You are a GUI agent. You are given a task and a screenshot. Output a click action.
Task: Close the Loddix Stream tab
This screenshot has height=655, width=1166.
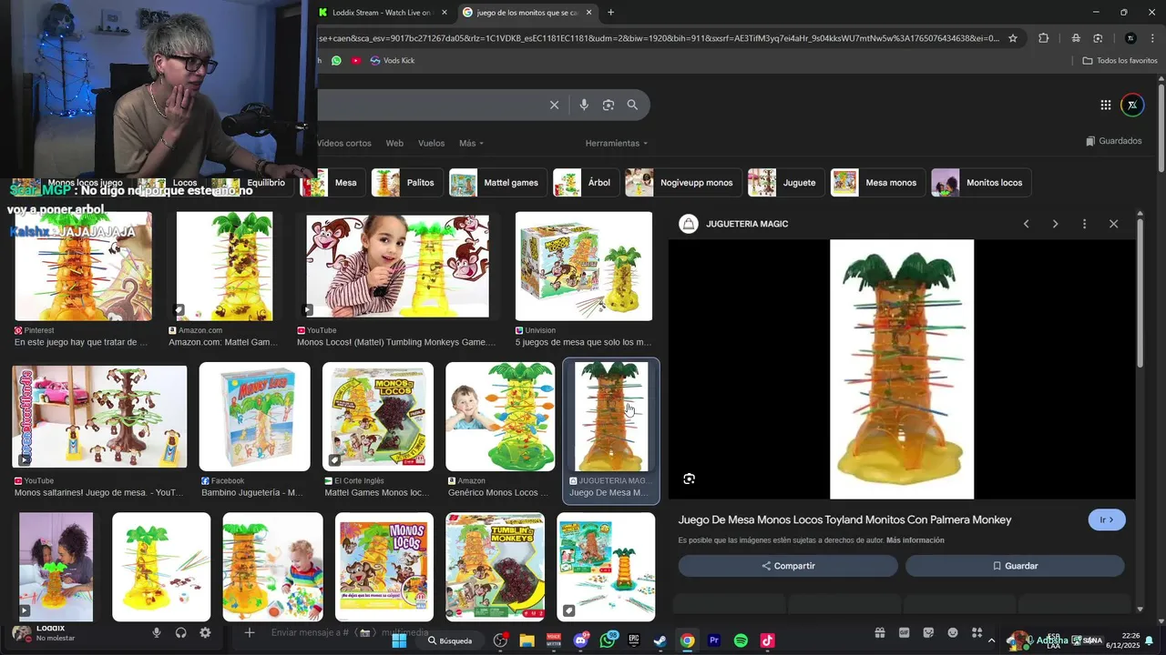(x=445, y=13)
